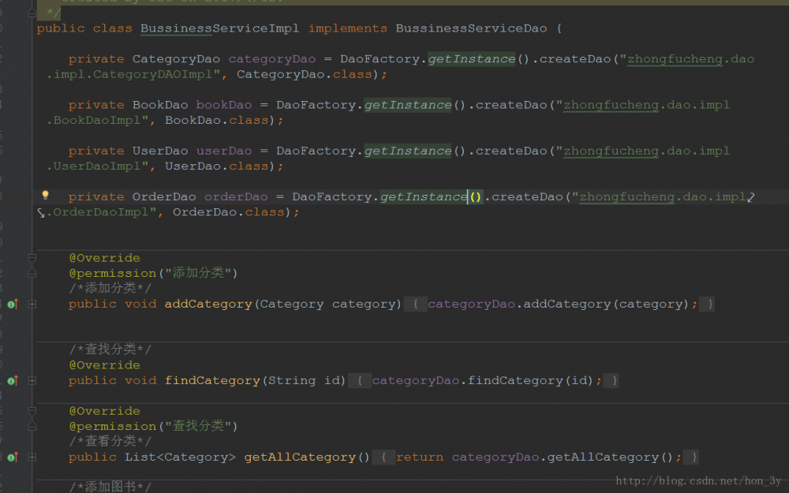This screenshot has height=493, width=789.
Task: Click folded opening brace after addCategory(Category category)
Action: [415, 304]
